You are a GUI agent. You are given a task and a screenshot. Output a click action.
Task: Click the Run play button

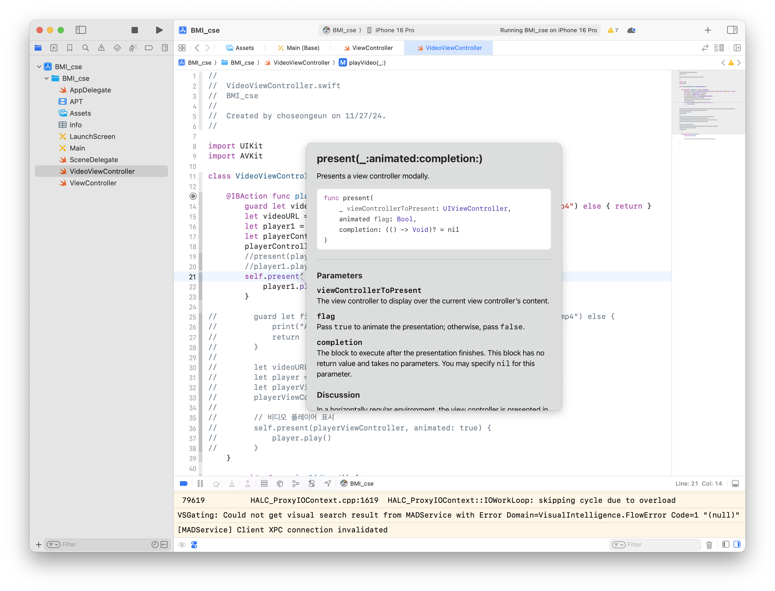point(159,30)
